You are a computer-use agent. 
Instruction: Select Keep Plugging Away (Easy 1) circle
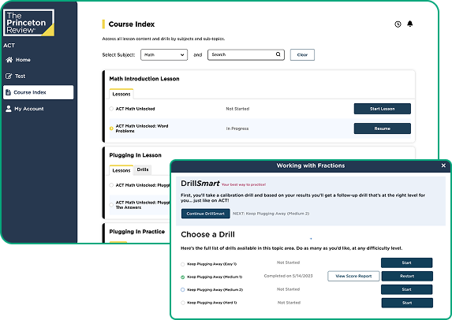(182, 264)
